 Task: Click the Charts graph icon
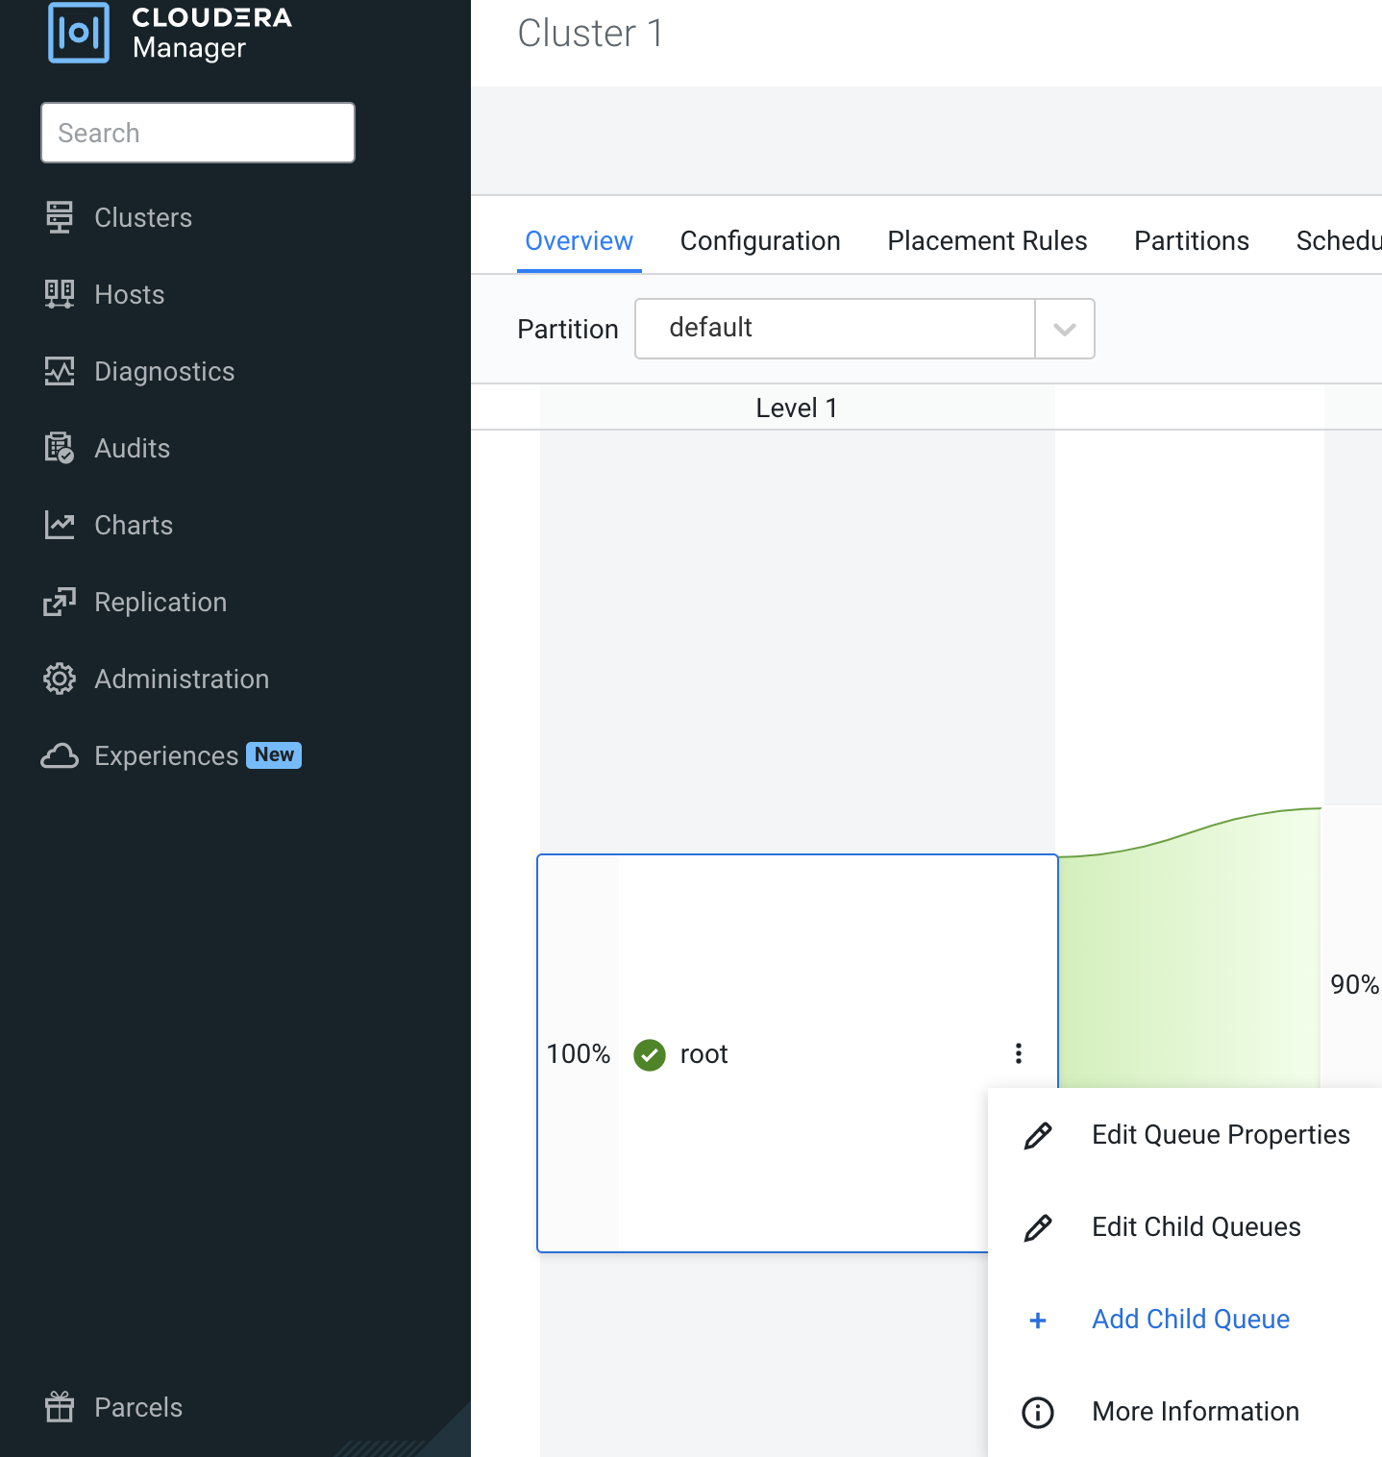tap(60, 525)
